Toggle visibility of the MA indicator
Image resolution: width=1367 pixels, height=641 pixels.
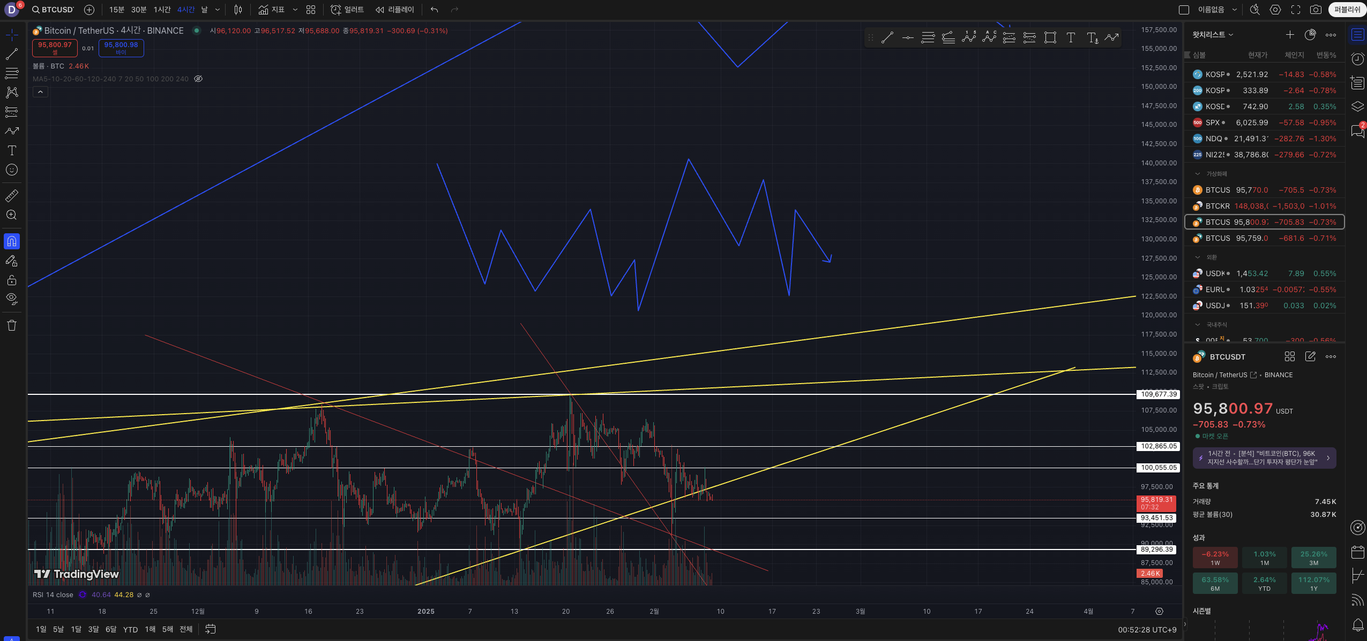[198, 79]
